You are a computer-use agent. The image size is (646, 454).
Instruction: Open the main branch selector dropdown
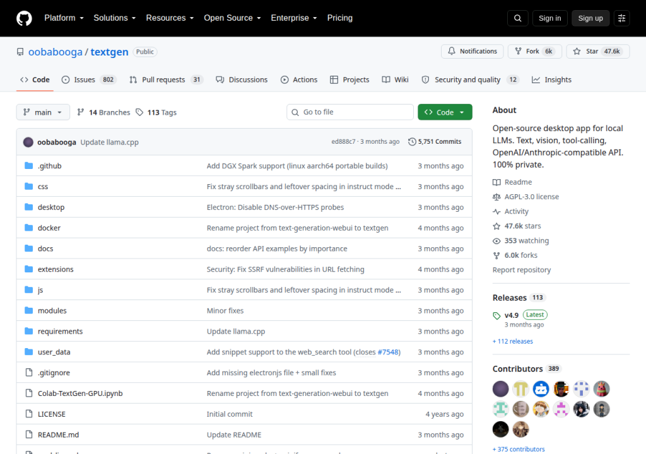click(x=43, y=112)
